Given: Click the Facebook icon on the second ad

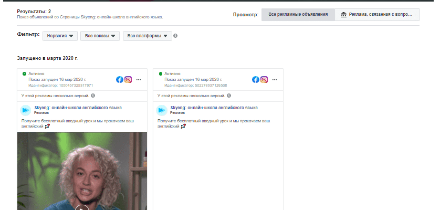Looking at the screenshot, I should 256,80.
